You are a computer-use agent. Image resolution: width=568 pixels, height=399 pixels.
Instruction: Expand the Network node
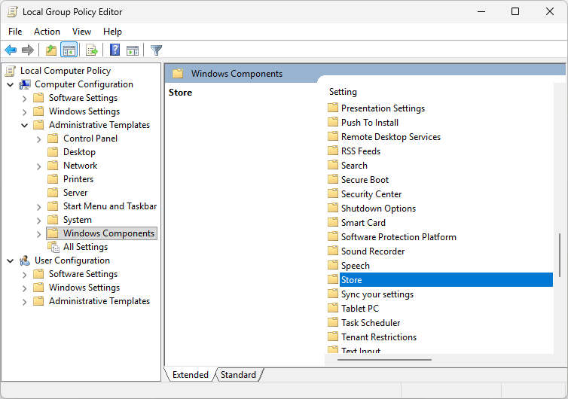38,166
